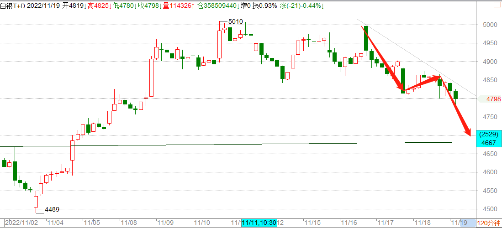The height and width of the screenshot is (228, 502).
Task: Click the 2022/11/02 date axis label
Action: click(x=21, y=223)
